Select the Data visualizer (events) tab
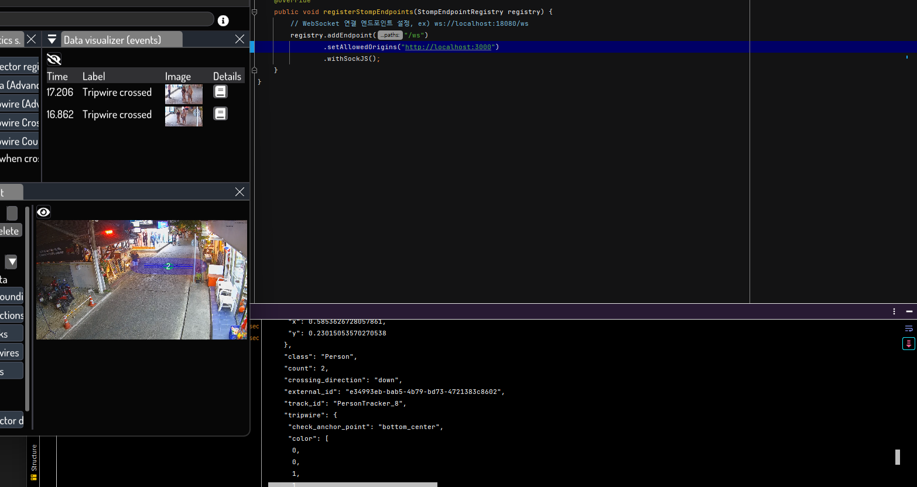Image resolution: width=917 pixels, height=487 pixels. (121, 40)
